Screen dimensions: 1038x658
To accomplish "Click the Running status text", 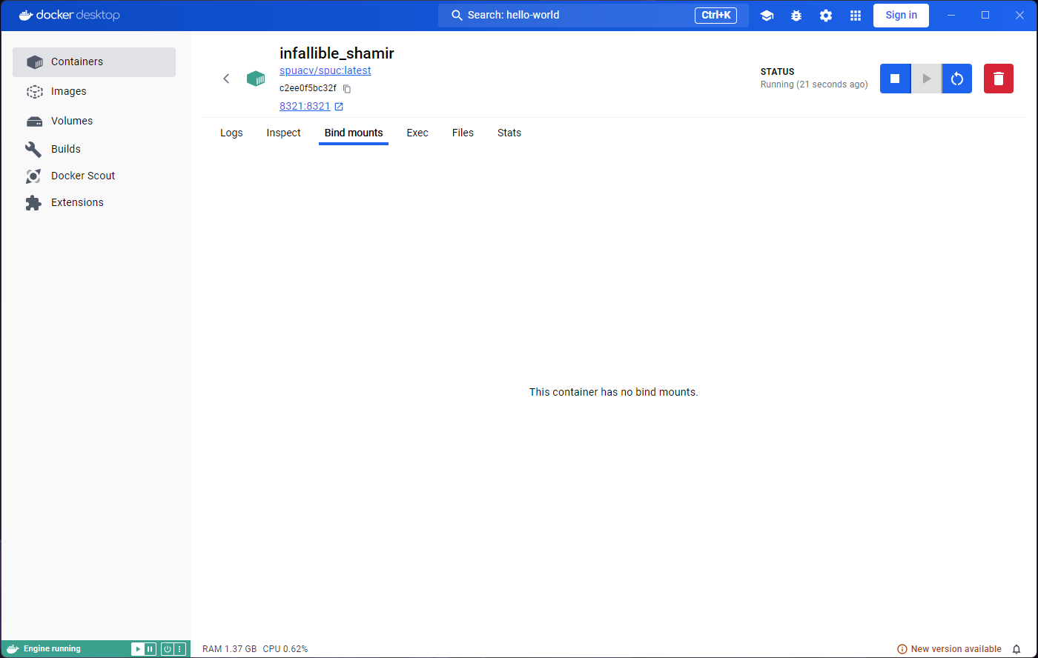I will pos(814,84).
